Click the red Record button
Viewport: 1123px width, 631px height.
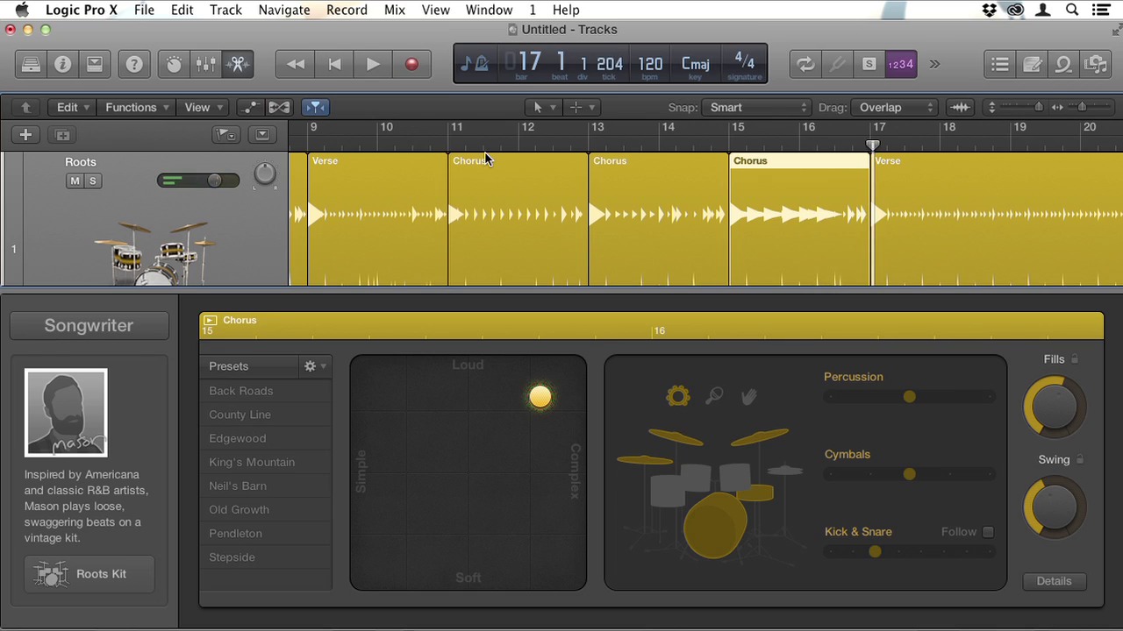pos(411,64)
